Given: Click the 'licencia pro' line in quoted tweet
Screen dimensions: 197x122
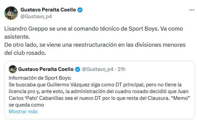Looking at the screenshot, I should [x=98, y=92].
